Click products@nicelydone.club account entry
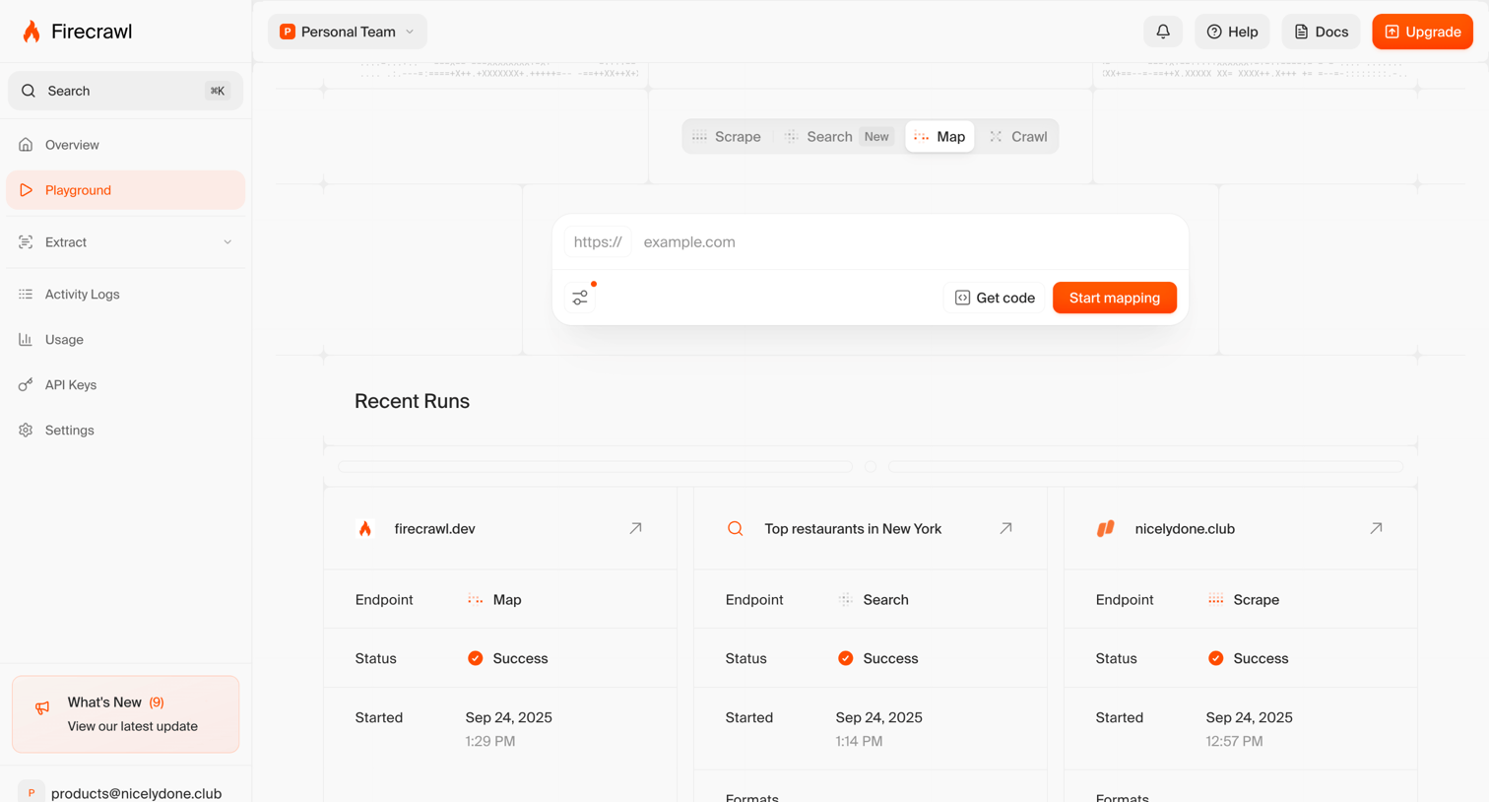Screen dimensions: 1489x802 [x=126, y=792]
